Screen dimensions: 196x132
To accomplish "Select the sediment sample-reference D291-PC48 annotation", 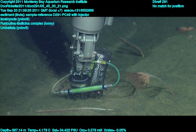I will [45, 15].
